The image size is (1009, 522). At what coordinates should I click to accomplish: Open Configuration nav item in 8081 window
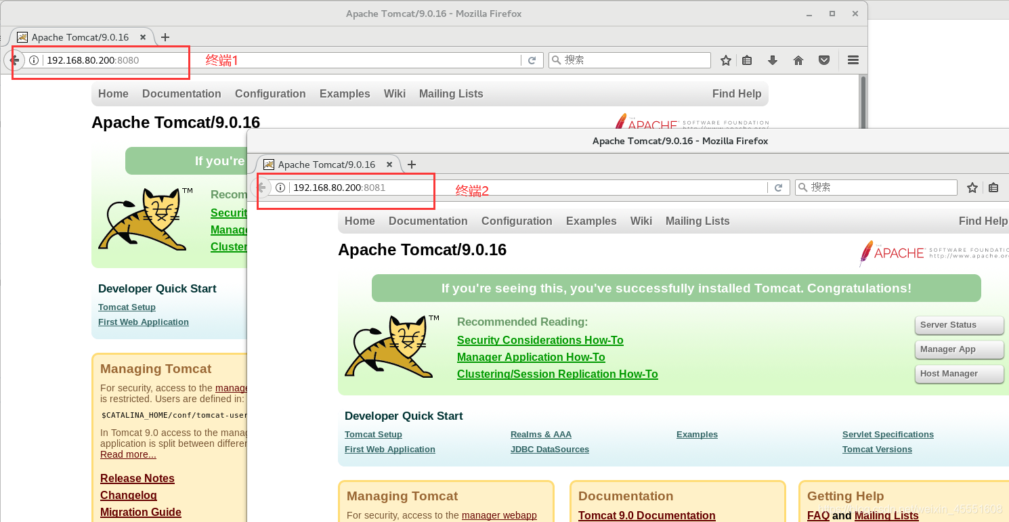coord(517,221)
